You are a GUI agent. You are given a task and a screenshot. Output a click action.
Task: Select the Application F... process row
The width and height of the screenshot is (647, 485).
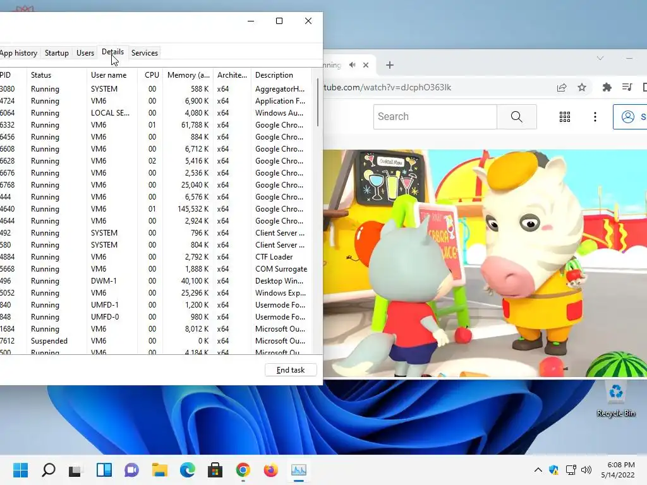pyautogui.click(x=156, y=101)
